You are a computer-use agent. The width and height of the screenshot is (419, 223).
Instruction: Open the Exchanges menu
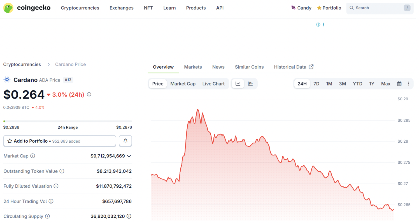(122, 8)
